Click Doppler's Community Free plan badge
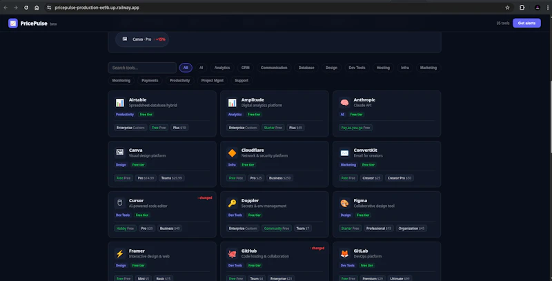 (x=277, y=229)
